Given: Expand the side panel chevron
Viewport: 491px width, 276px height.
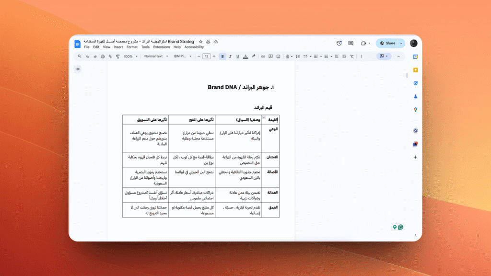Looking at the screenshot, I should point(416,235).
